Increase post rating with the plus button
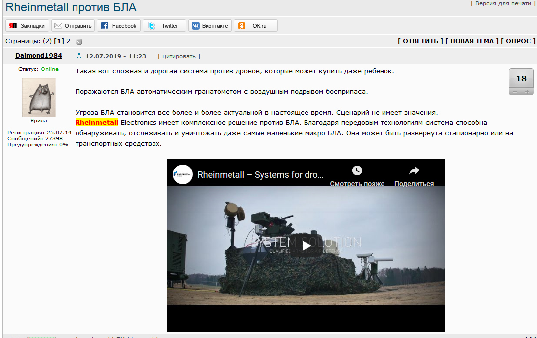 [527, 92]
